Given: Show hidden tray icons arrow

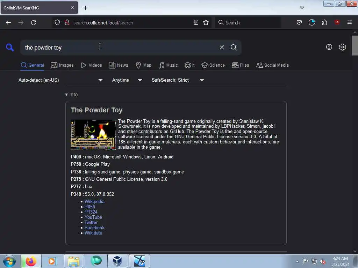Looking at the screenshot, I should 297,262.
